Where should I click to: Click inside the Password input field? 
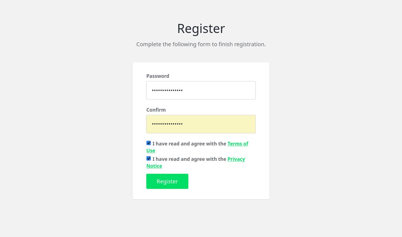point(201,90)
